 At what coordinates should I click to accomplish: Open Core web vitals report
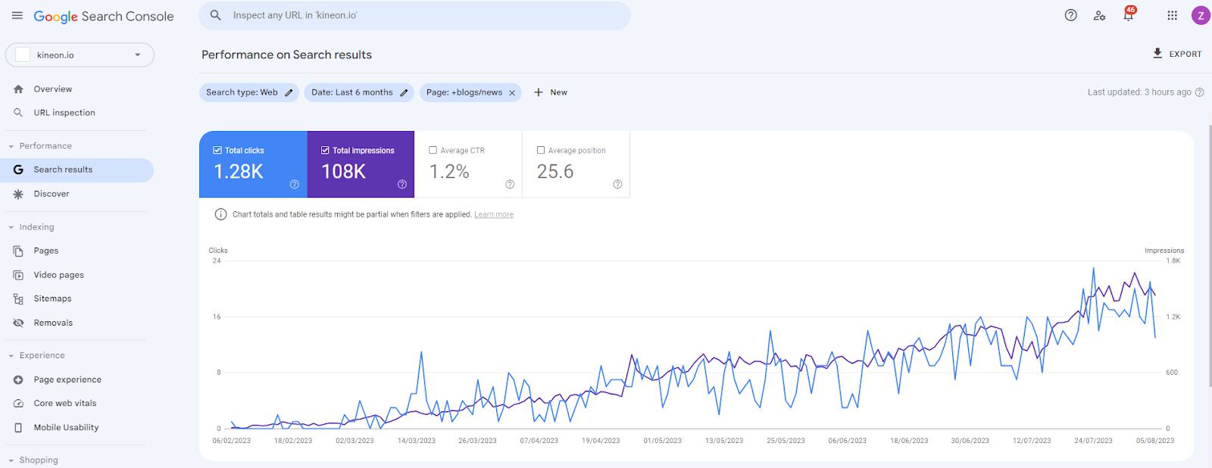64,404
